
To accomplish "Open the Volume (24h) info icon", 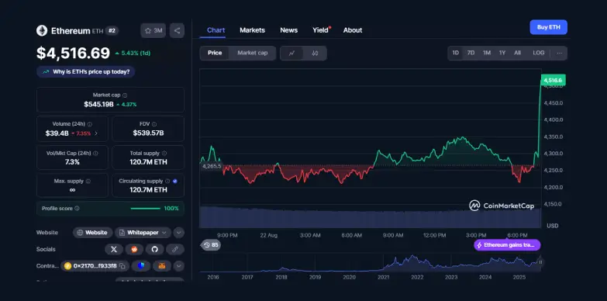I will 90,124.
